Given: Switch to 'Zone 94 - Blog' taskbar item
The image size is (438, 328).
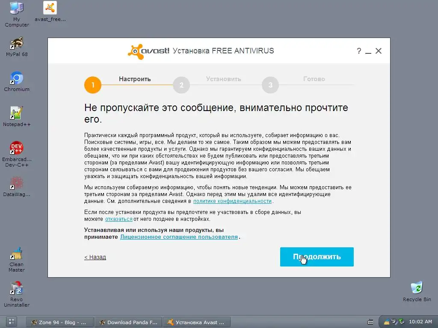Looking at the screenshot, I should (60, 322).
